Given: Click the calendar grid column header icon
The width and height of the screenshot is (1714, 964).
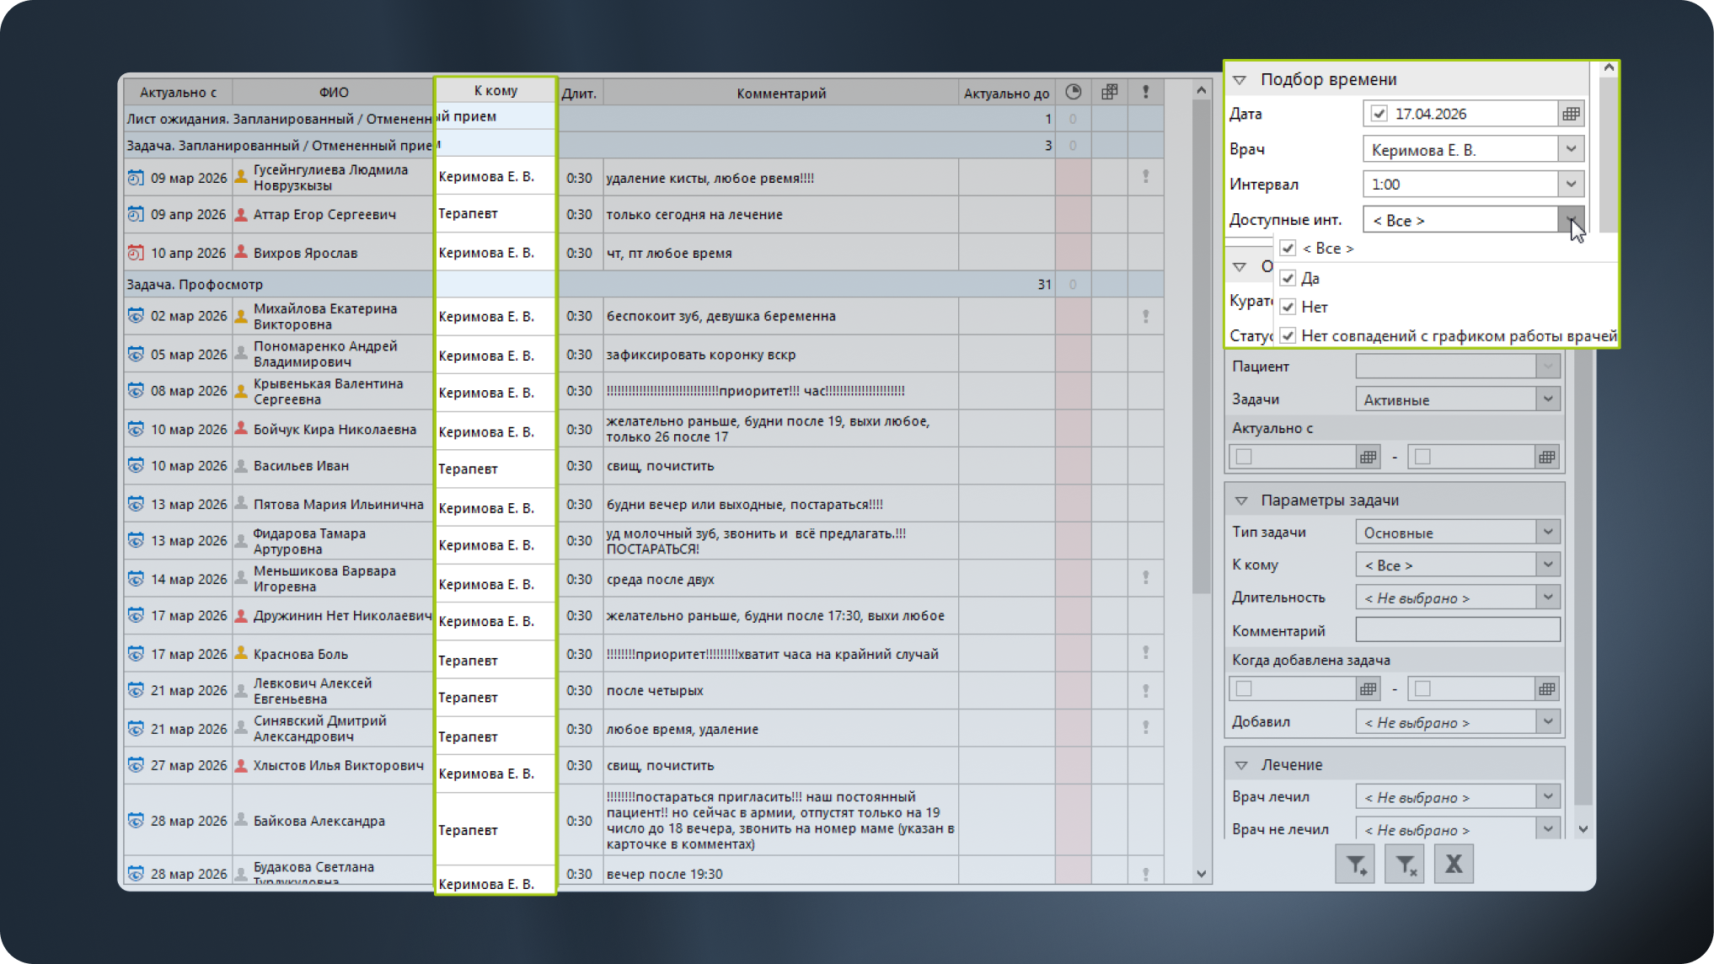Looking at the screenshot, I should [x=1109, y=92].
